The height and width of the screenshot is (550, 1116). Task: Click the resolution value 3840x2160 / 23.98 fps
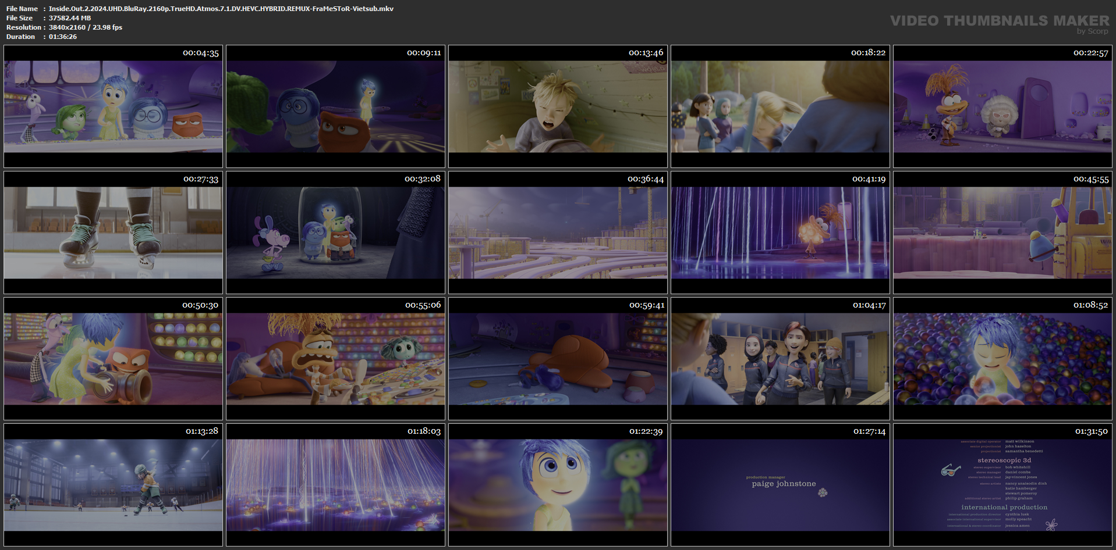pos(86,27)
